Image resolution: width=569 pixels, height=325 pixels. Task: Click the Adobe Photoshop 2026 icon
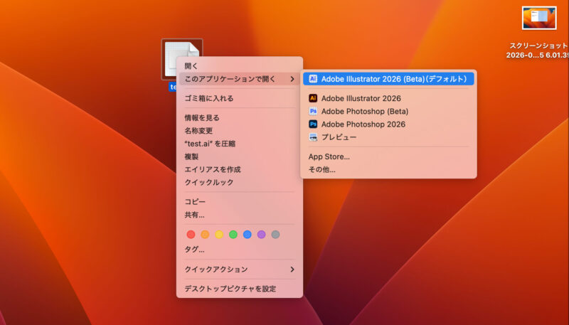click(313, 124)
